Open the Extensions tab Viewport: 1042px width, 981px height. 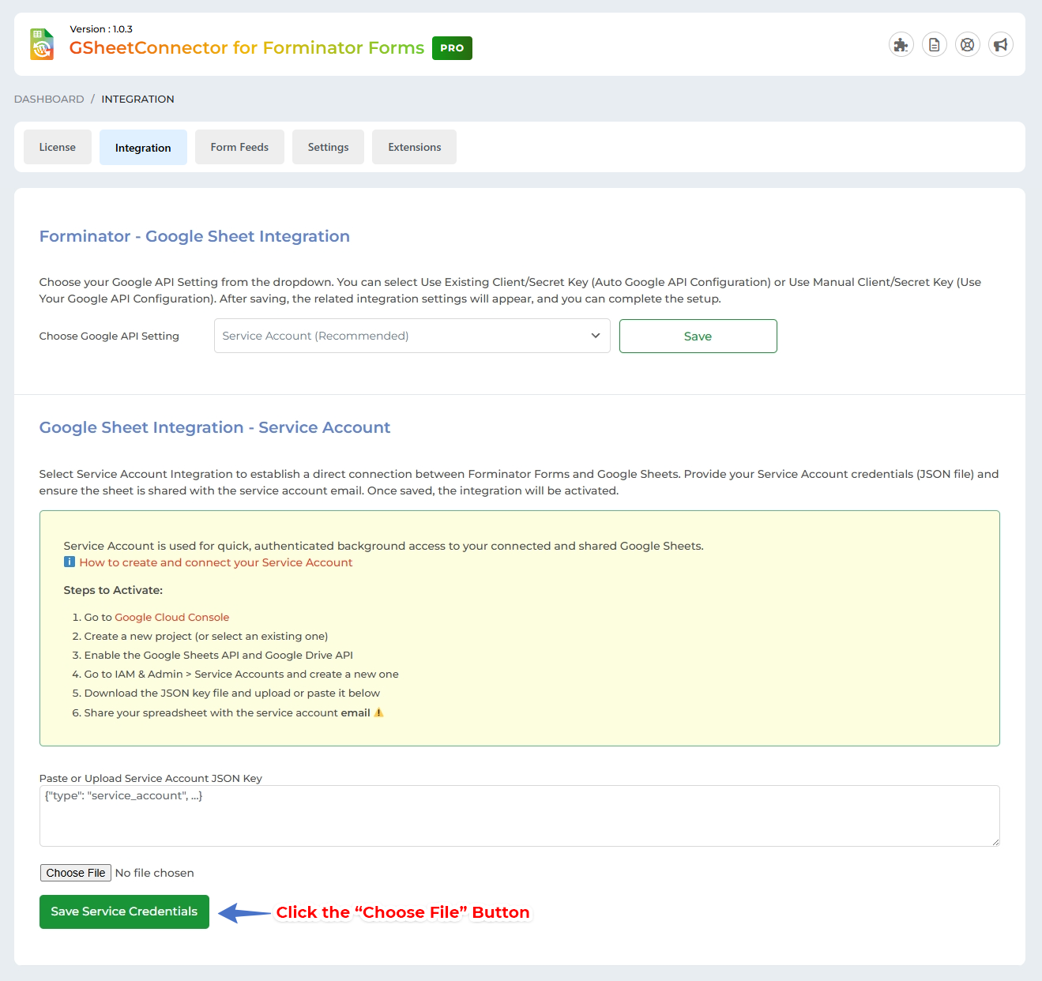pyautogui.click(x=414, y=147)
